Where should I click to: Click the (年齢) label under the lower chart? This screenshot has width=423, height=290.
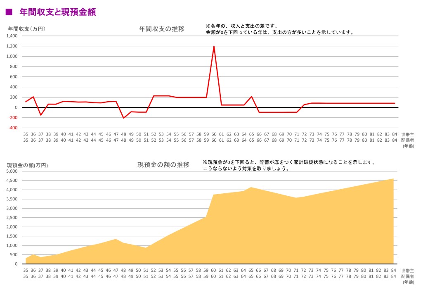(408, 282)
